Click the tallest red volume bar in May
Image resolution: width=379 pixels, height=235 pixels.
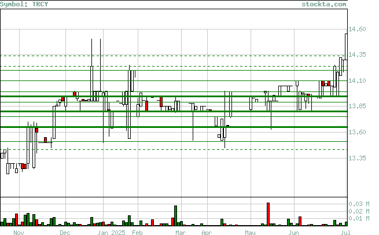click(x=268, y=214)
